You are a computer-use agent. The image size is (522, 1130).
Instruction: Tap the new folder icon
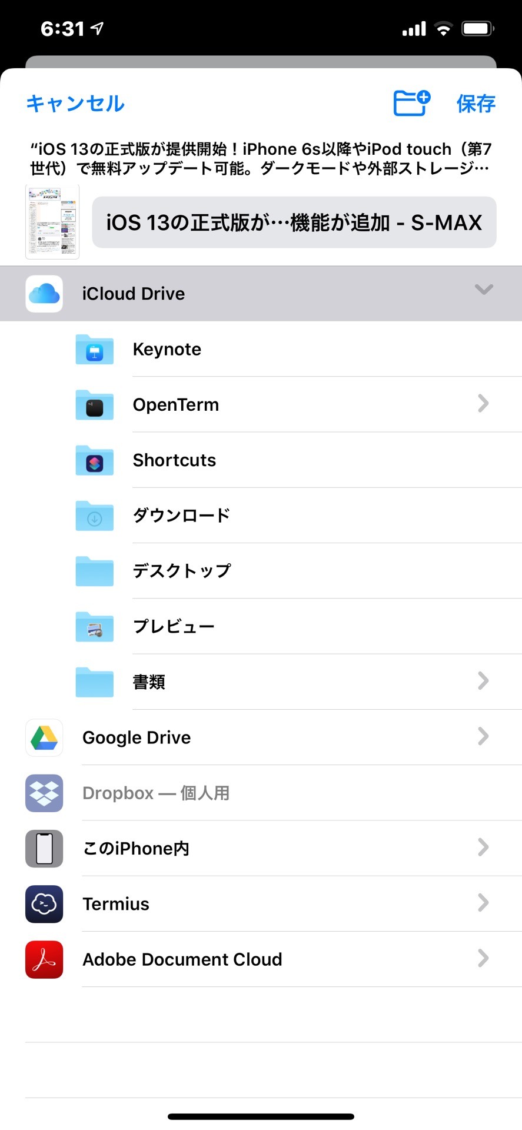point(411,103)
